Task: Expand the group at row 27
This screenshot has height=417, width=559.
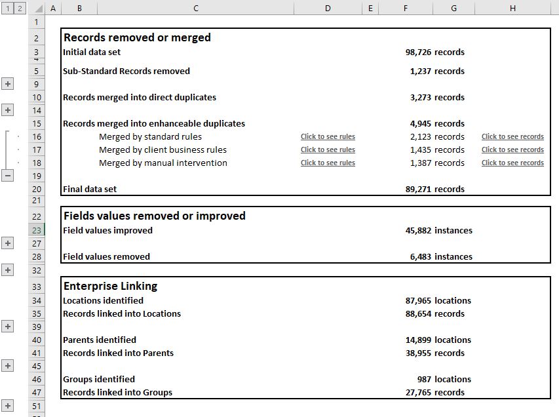Action: click(x=7, y=243)
